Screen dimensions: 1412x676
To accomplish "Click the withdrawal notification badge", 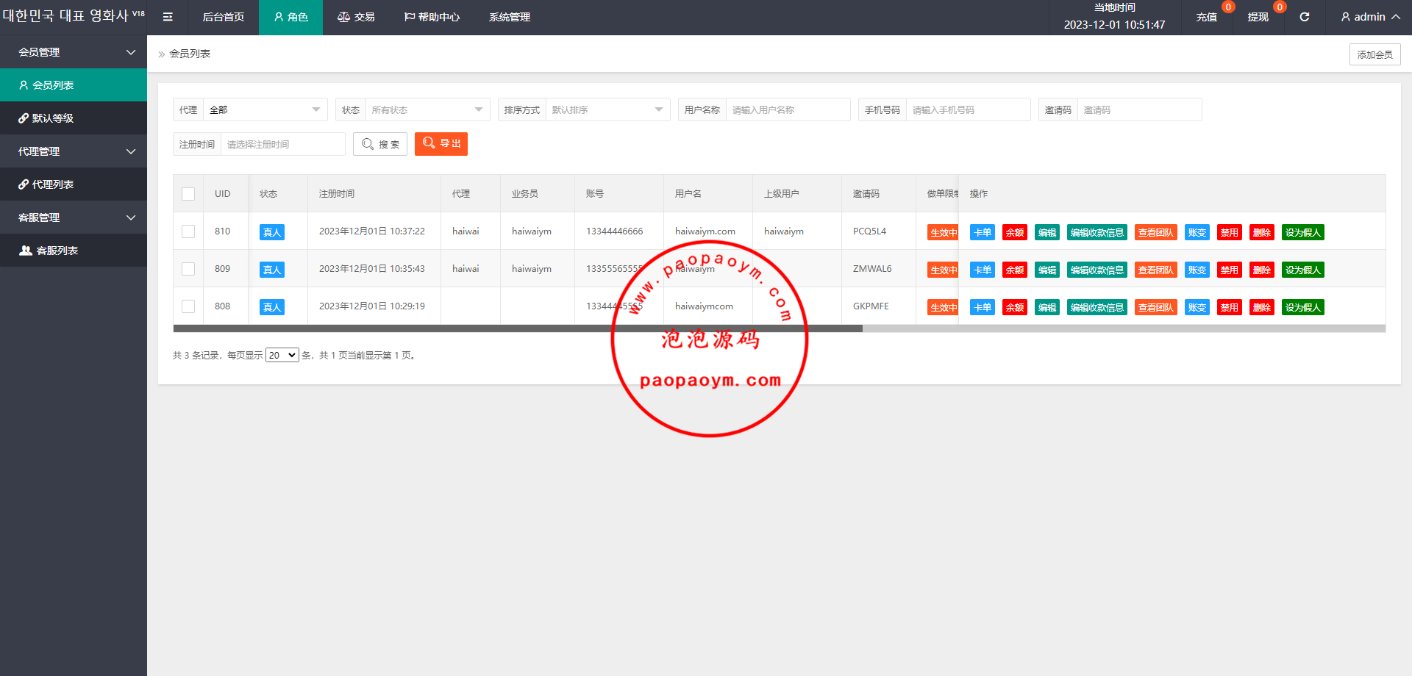I will (1280, 7).
